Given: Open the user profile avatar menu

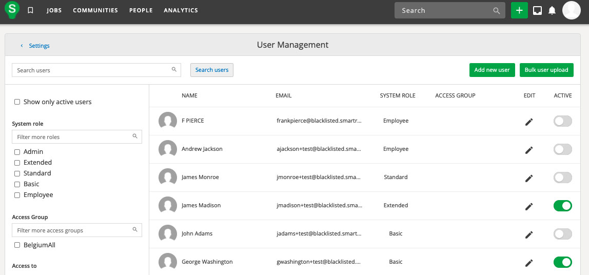Looking at the screenshot, I should (x=571, y=10).
